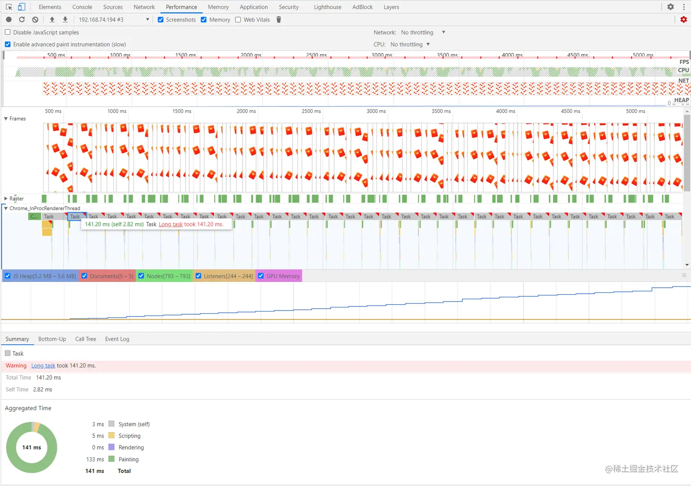
Task: Switch to the Application tab
Action: tap(254, 7)
